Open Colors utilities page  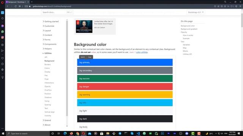(x=47, y=68)
